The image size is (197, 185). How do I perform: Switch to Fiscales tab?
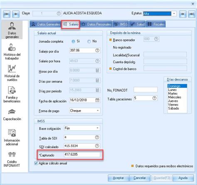coord(156,24)
